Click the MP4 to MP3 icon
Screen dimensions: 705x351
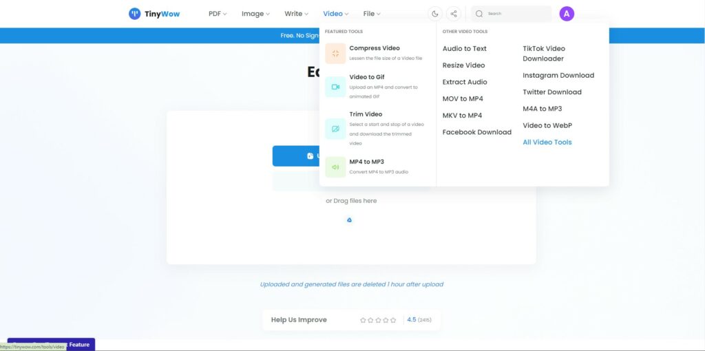point(335,167)
